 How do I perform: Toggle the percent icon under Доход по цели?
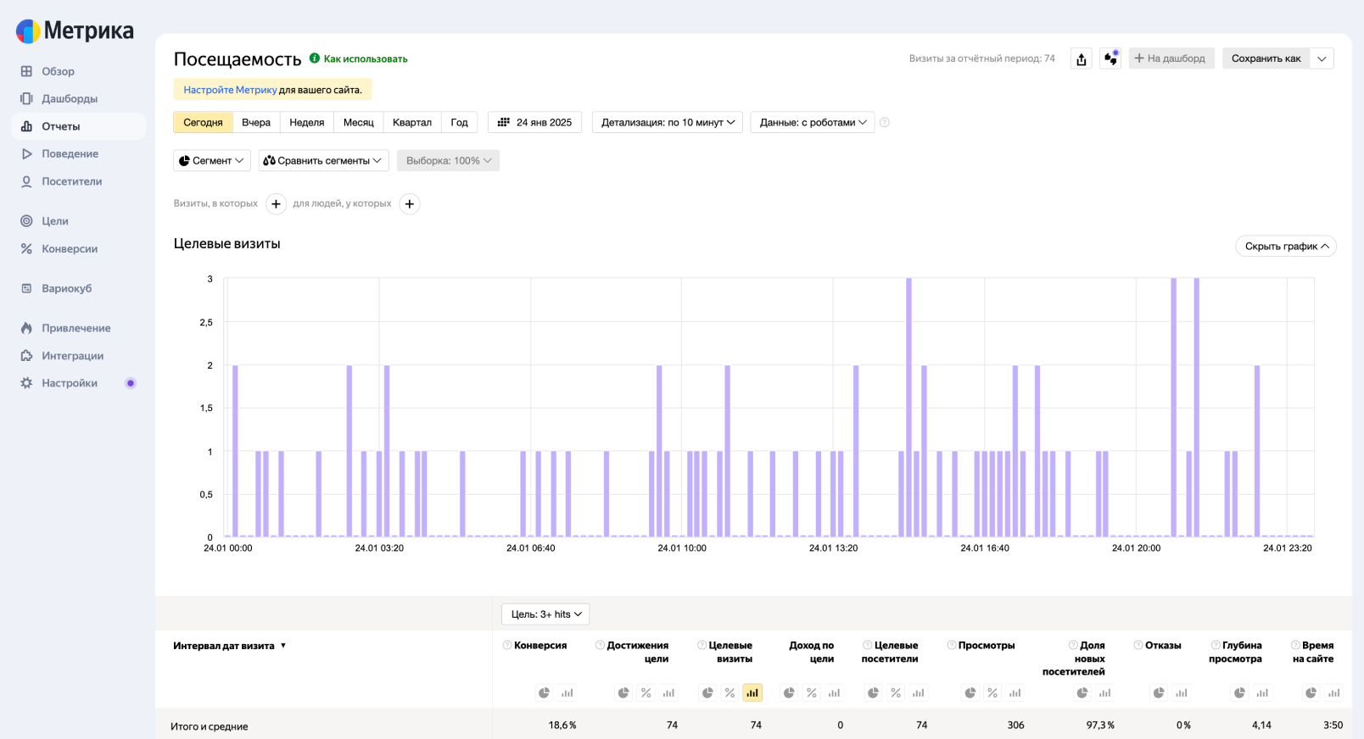812,693
